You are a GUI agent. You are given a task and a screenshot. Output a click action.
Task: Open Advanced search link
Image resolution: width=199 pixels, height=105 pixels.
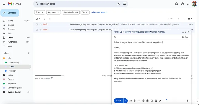coord(99,12)
